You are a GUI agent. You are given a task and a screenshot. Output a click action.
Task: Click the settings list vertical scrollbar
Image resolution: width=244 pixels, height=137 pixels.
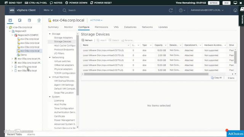pos(77,65)
